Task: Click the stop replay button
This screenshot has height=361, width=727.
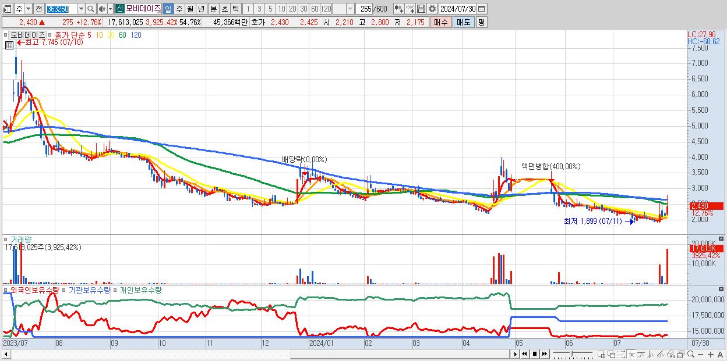Action: [535, 354]
